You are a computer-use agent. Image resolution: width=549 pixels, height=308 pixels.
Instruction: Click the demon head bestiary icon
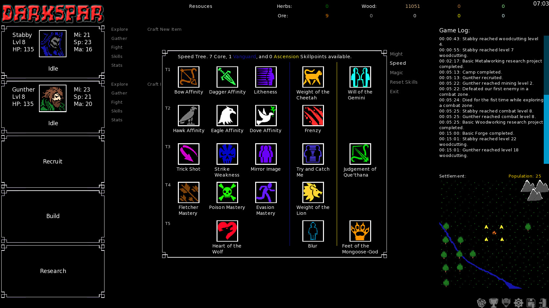pos(505,302)
